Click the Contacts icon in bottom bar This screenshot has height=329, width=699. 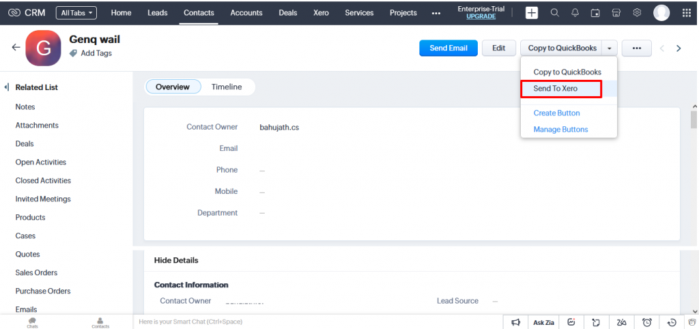click(100, 323)
